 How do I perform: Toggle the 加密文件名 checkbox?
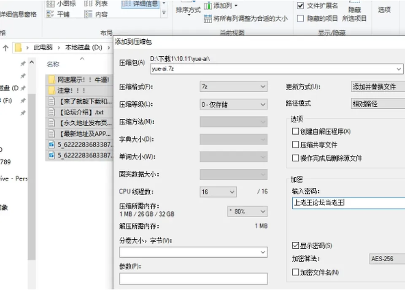pos(295,272)
